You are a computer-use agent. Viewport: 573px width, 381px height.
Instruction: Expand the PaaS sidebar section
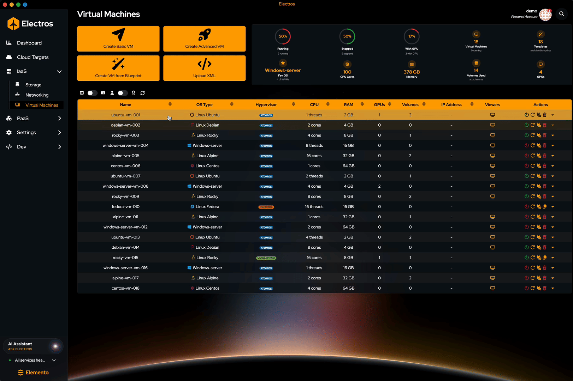tap(59, 119)
